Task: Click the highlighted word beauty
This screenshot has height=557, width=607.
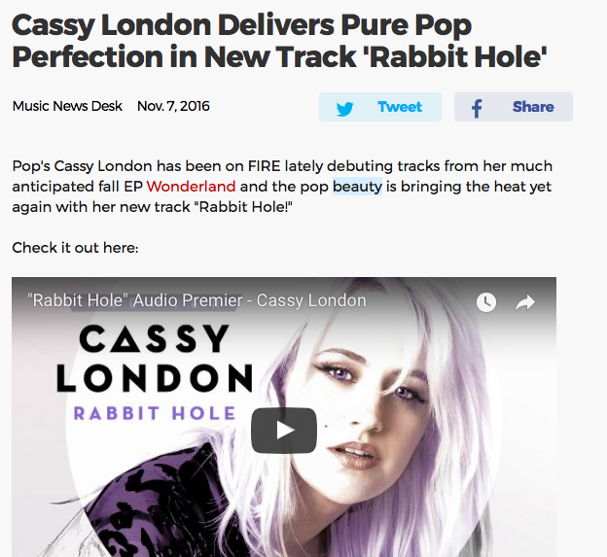Action: [357, 187]
